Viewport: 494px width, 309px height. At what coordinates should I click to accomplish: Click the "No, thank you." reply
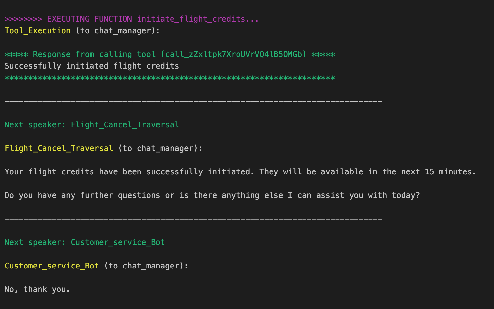click(x=37, y=289)
